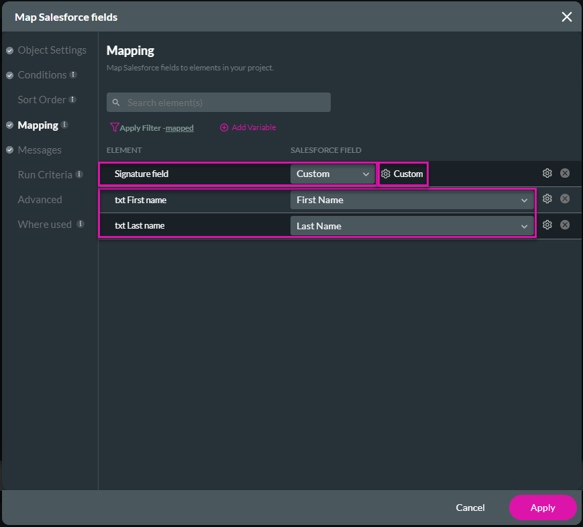Click the gear icon on the txt Last name row

pyautogui.click(x=547, y=225)
